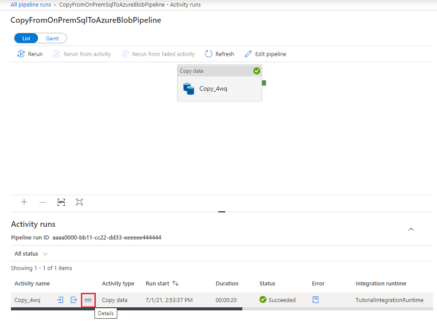Zoom out on the pipeline canvas

click(42, 202)
